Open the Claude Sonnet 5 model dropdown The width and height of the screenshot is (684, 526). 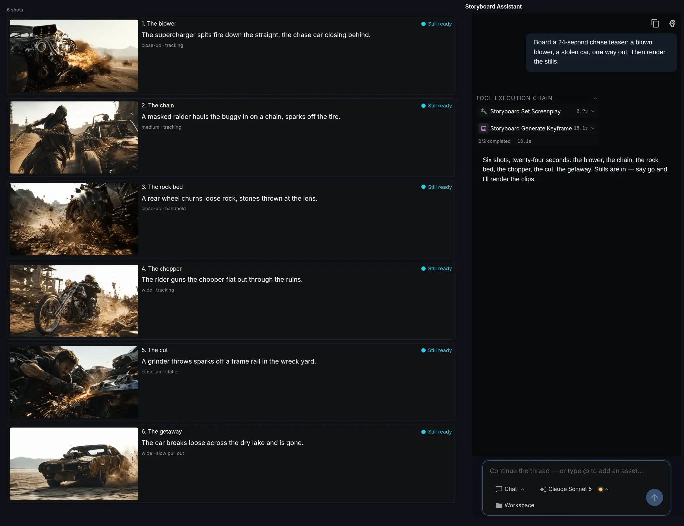(x=574, y=489)
